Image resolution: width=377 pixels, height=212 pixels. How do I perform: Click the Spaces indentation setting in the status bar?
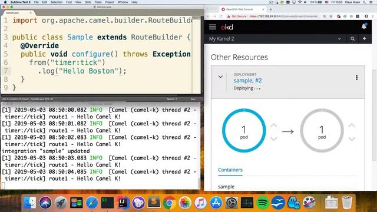point(172,99)
